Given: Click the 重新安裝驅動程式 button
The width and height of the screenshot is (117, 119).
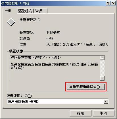Looking at the screenshot, I should [86, 87].
